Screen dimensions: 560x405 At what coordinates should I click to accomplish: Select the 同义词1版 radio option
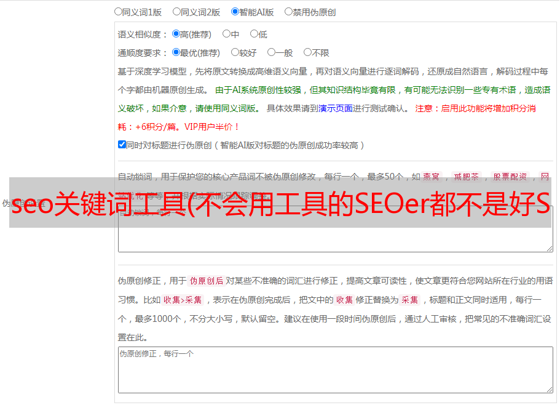118,12
